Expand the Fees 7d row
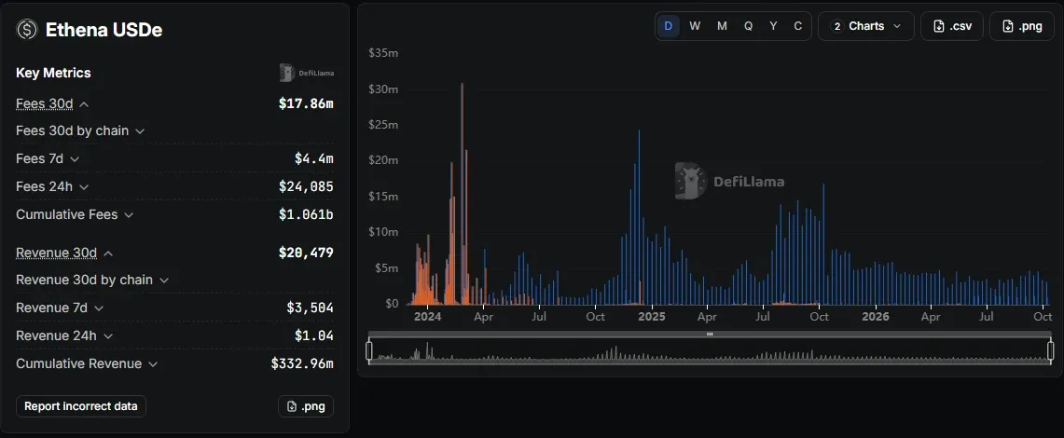Image resolution: width=1064 pixels, height=438 pixels. 75,158
